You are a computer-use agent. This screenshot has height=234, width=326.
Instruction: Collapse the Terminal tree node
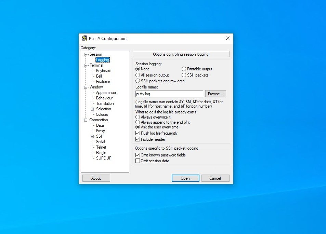tap(86, 65)
